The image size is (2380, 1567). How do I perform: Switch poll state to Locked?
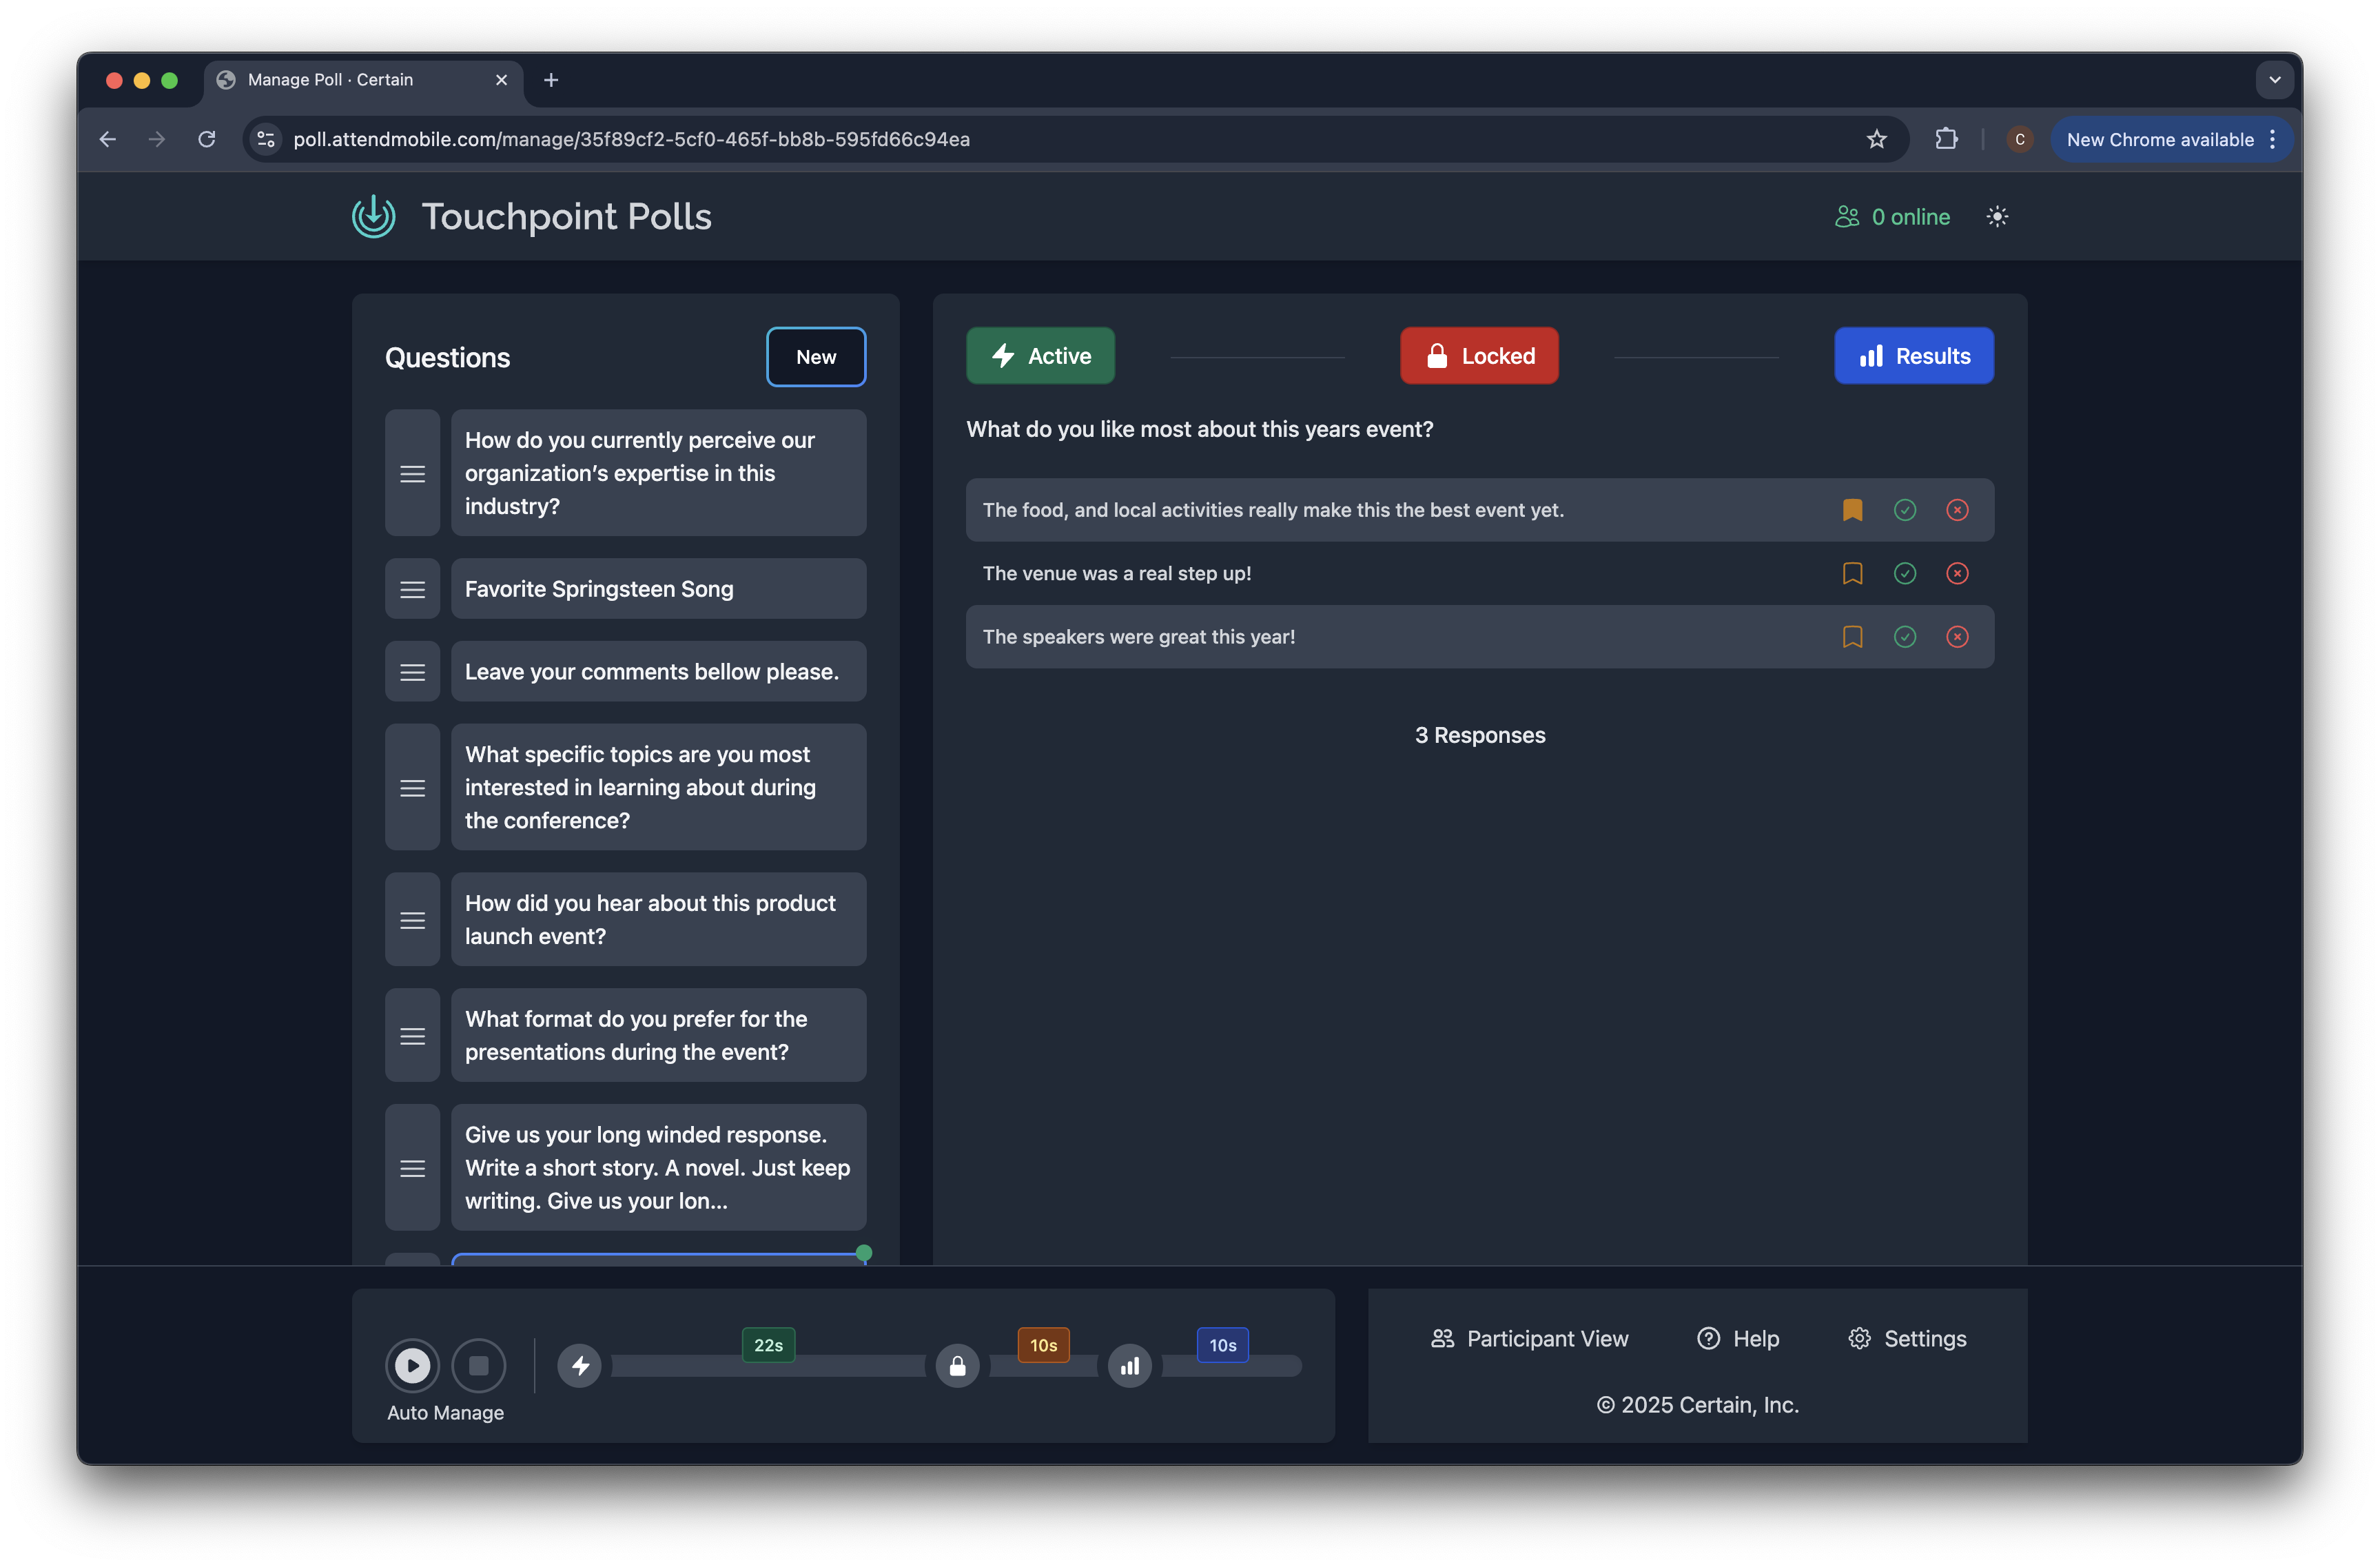coord(1479,356)
